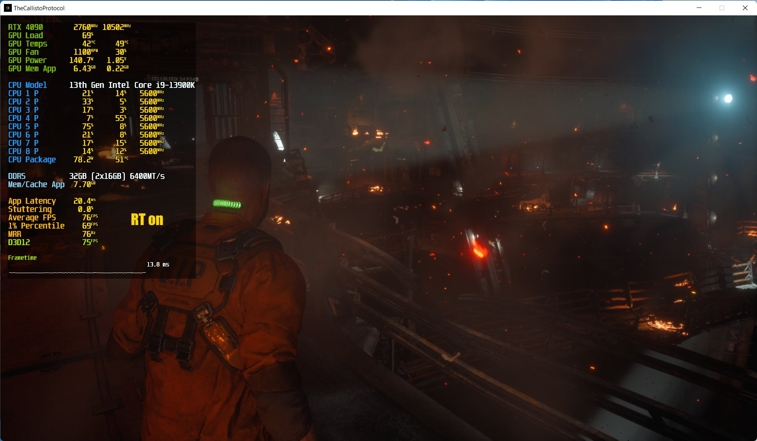Click the D3D12 FPS label
This screenshot has height=441, width=757.
coord(19,242)
